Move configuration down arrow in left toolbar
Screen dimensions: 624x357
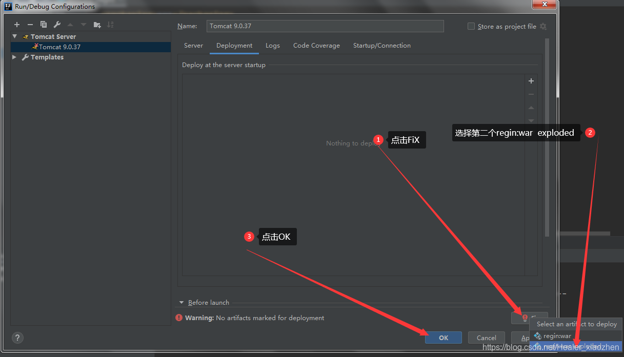tap(84, 25)
